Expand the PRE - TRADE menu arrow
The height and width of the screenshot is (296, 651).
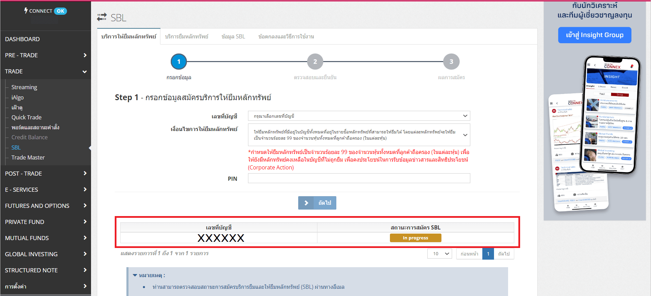click(85, 55)
